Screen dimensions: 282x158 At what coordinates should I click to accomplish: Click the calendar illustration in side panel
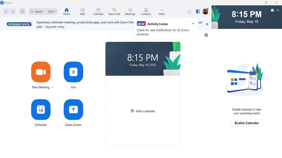pyautogui.click(x=245, y=80)
